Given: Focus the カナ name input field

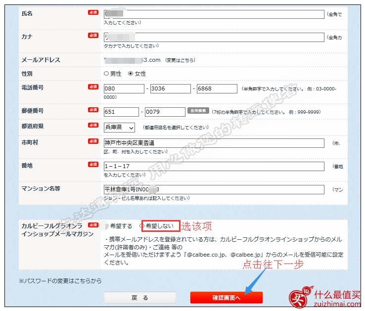Looking at the screenshot, I should pos(214,38).
